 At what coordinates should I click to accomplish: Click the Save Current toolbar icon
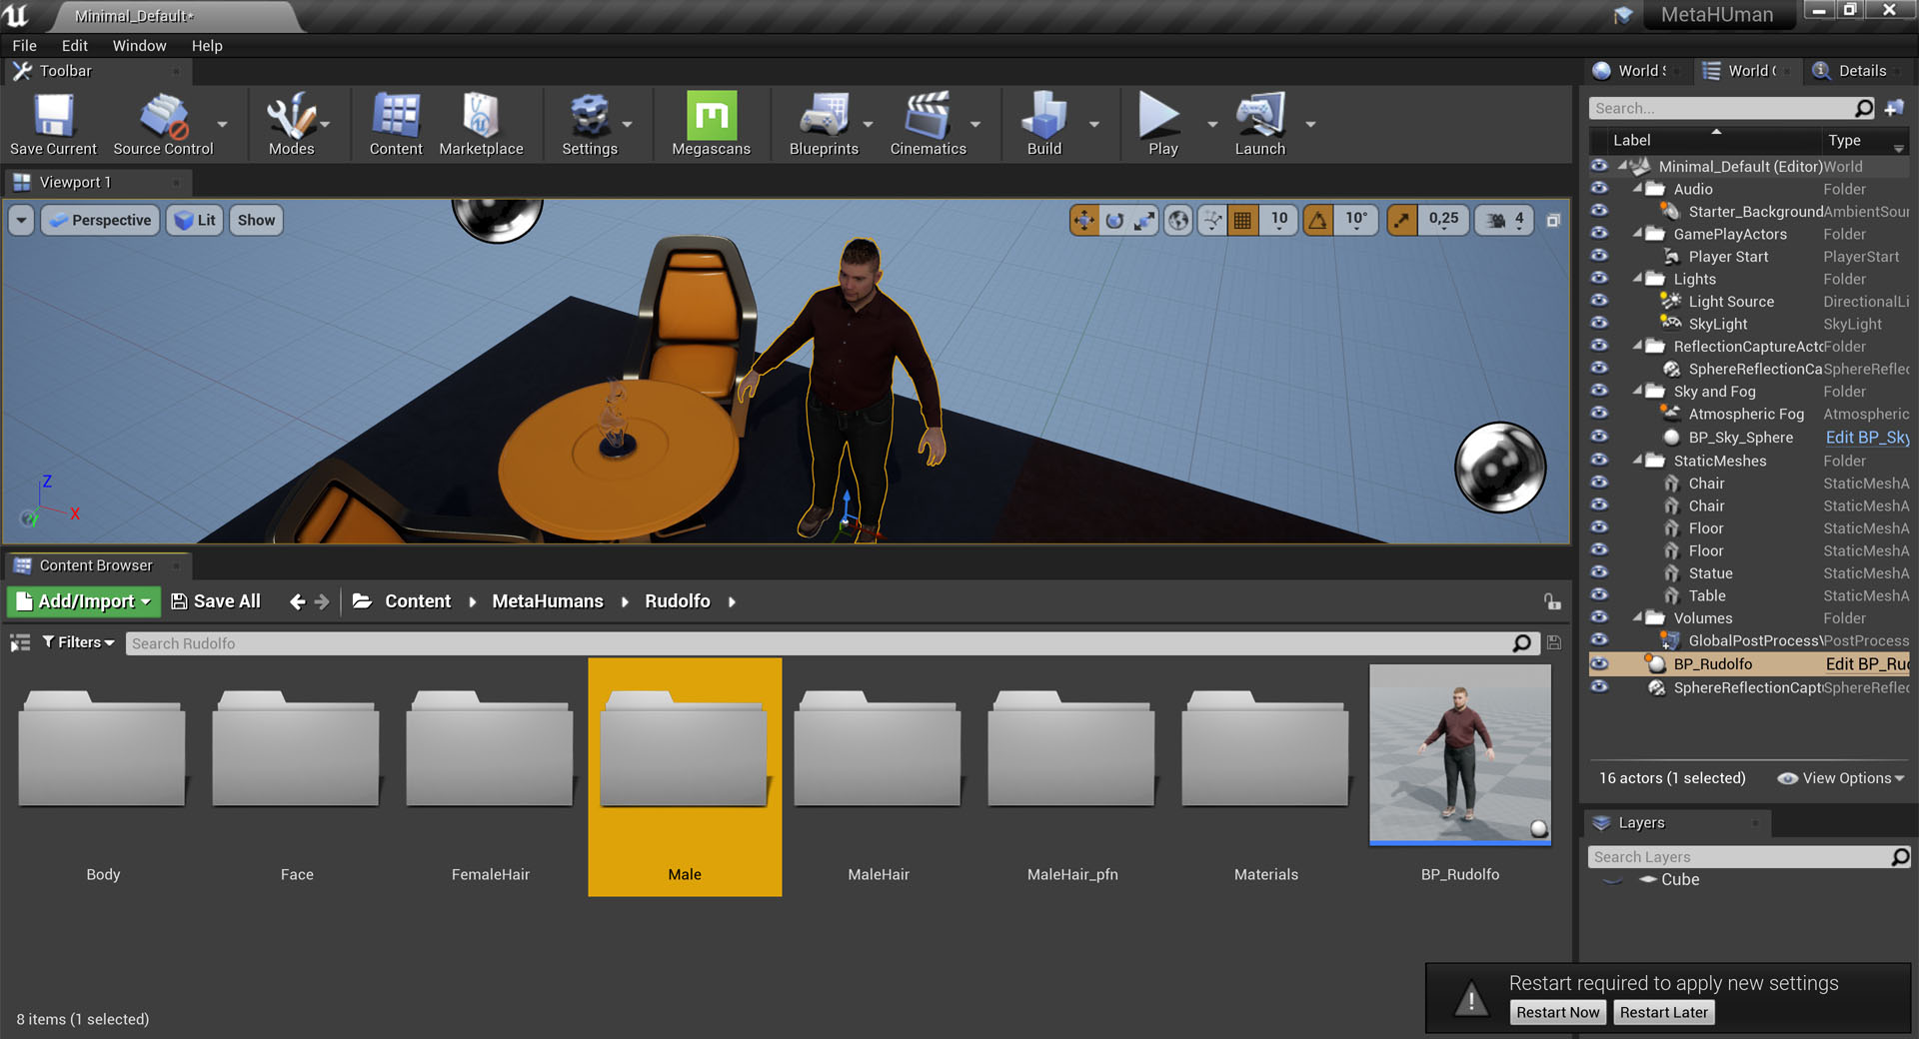click(x=53, y=124)
